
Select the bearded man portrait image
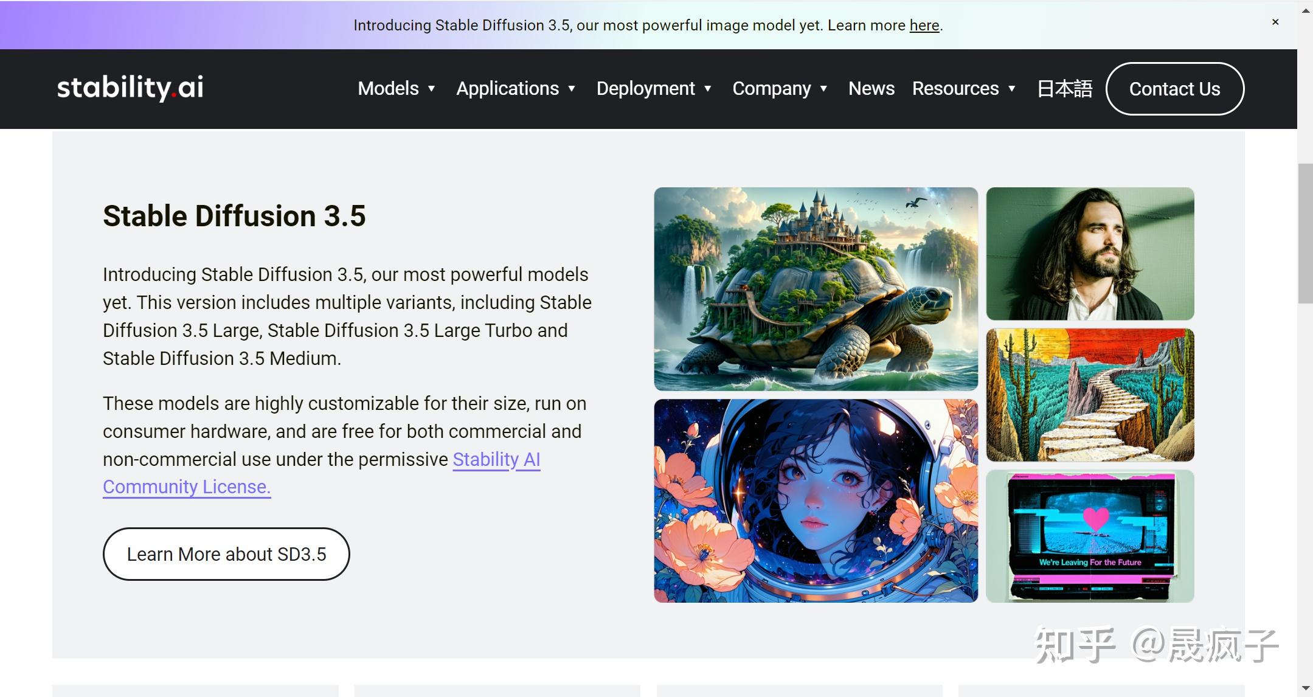click(x=1090, y=254)
